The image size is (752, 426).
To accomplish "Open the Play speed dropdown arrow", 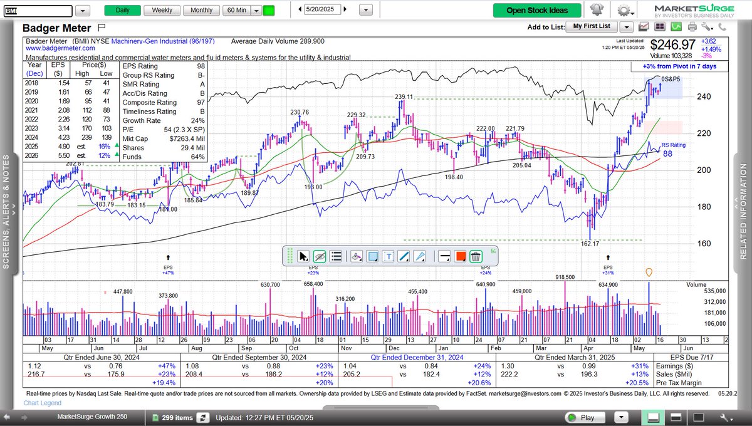I will (x=620, y=417).
